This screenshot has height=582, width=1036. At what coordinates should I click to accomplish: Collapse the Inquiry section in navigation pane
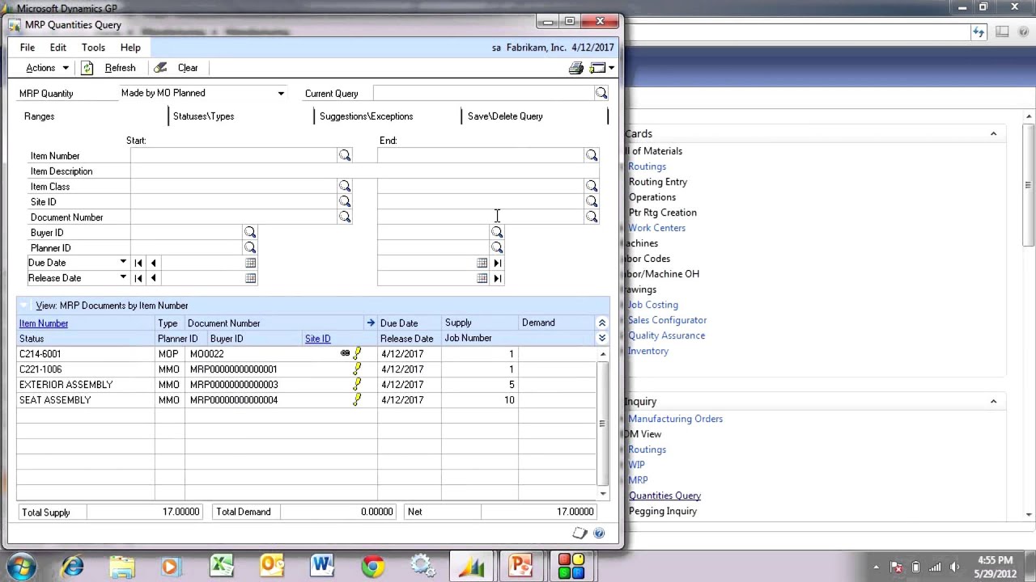[993, 402]
